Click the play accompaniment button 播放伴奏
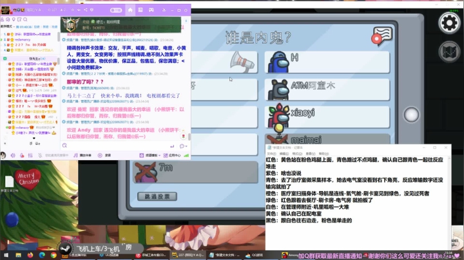464x260 pixels. tap(82, 155)
